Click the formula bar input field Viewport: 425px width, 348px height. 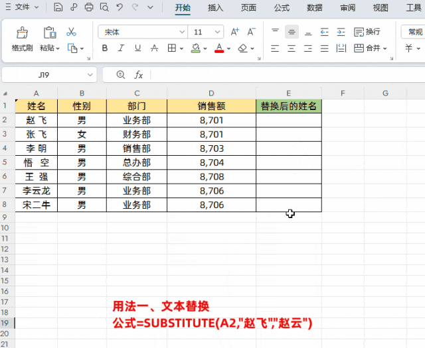(288, 75)
